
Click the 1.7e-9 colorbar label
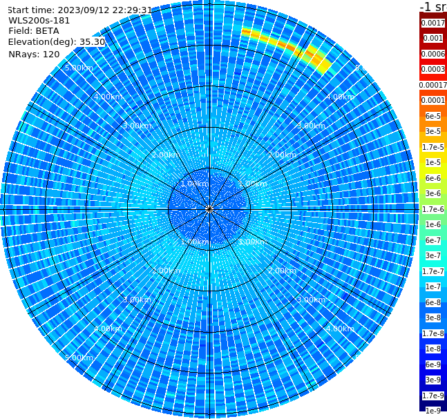coord(433,396)
